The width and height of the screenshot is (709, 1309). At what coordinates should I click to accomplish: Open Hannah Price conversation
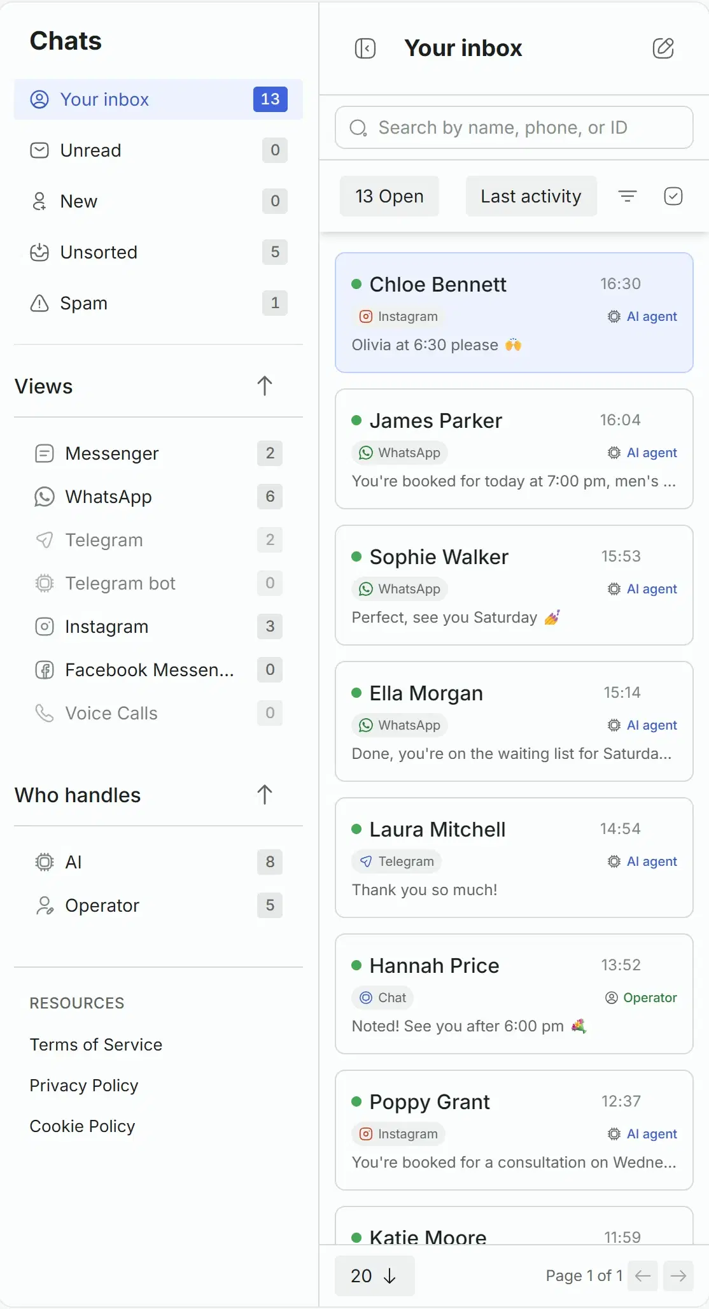514,994
